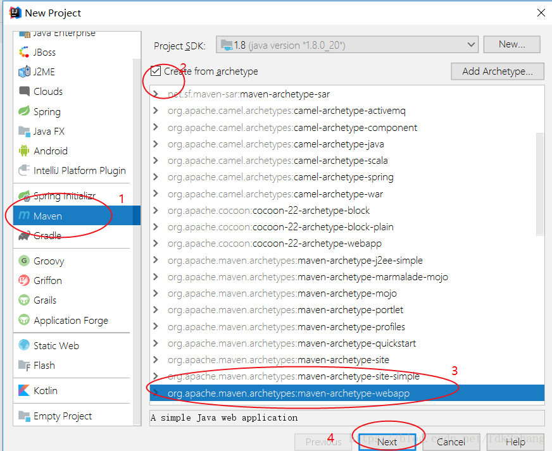Click the Kotlin logo icon
Viewport: 552px width, 451px height.
point(24,390)
